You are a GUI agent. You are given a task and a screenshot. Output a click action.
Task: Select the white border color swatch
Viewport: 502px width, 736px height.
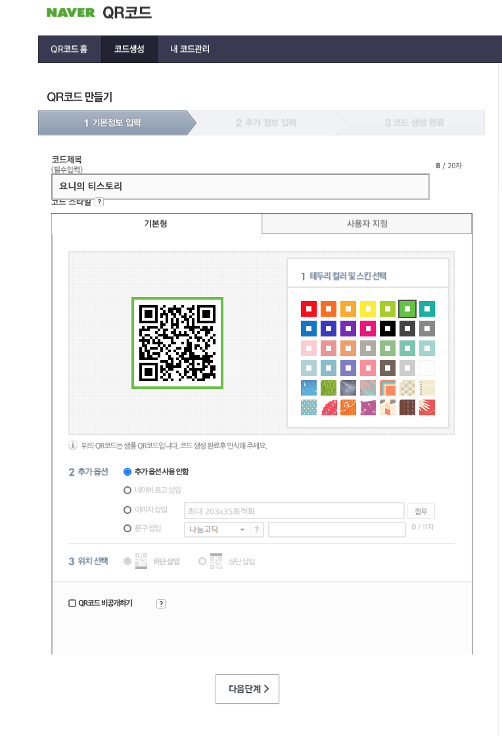click(427, 368)
